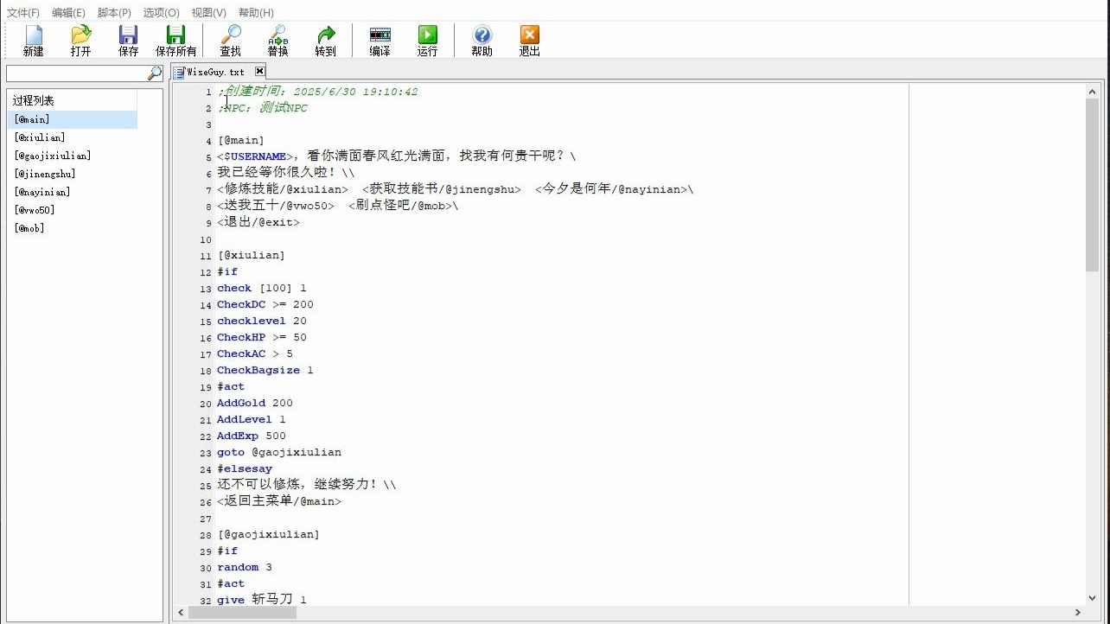This screenshot has height=624, width=1110.
Task: Select the WiseGuy.txt tab
Action: [x=216, y=73]
